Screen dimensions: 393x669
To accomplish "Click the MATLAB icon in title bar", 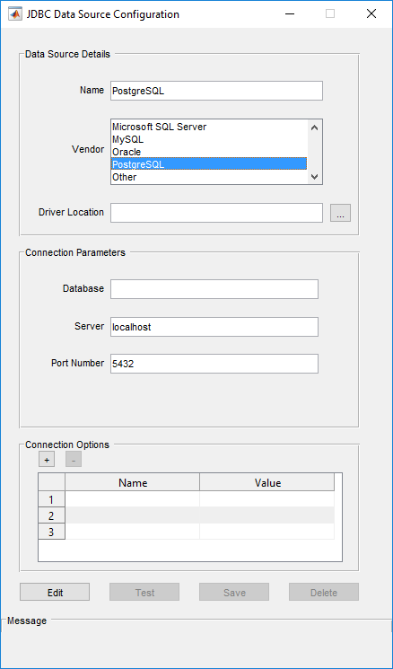I will click(x=15, y=14).
